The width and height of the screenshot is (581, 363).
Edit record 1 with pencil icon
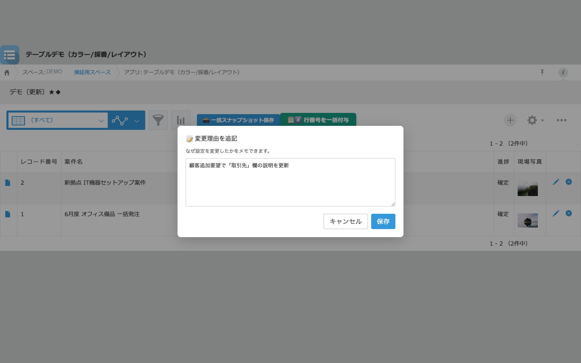coord(556,213)
